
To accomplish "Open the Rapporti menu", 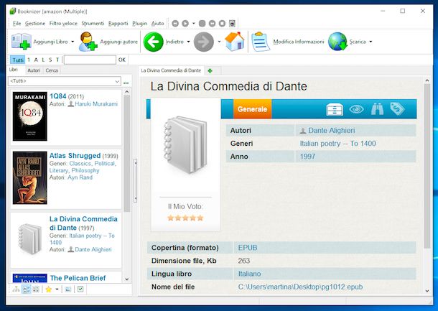I will [118, 24].
